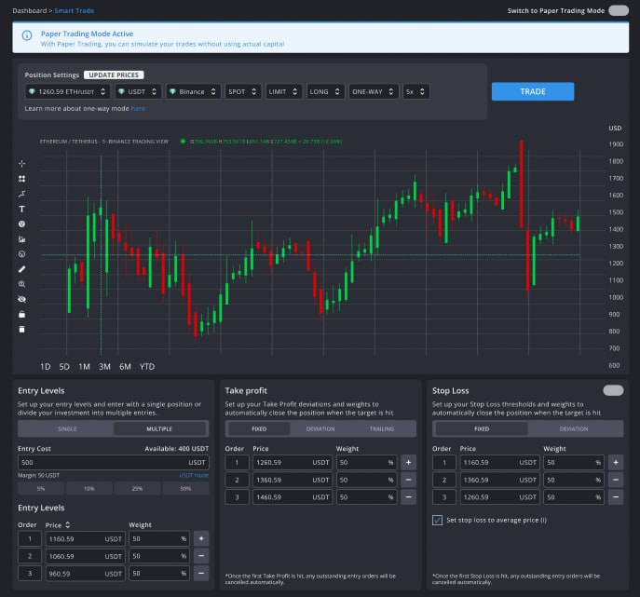640x597 pixels.
Task: Open the round chart icon tool
Action: pos(22,224)
